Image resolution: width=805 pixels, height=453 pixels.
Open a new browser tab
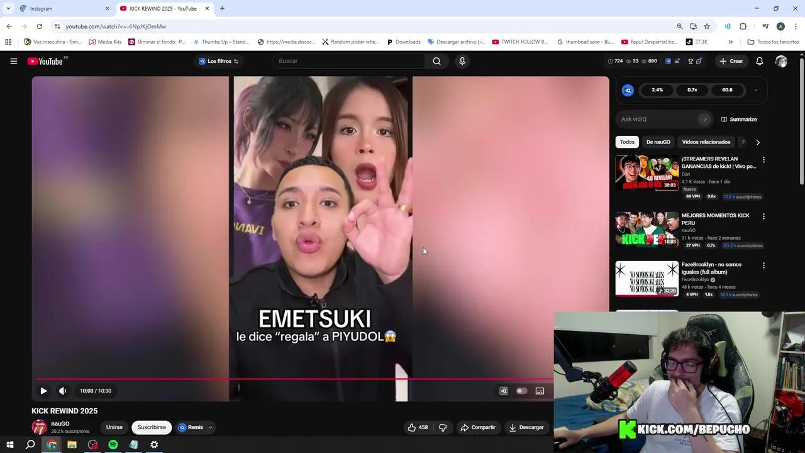[x=222, y=9]
